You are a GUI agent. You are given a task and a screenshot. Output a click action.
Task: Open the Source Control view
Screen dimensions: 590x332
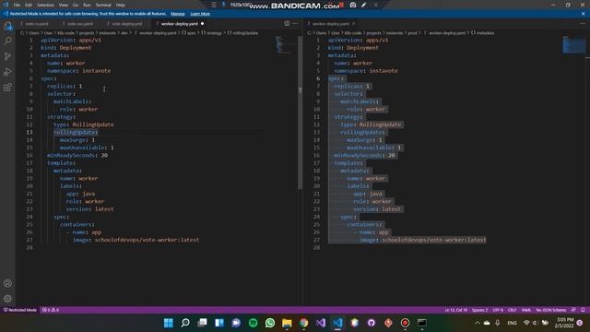(7, 56)
